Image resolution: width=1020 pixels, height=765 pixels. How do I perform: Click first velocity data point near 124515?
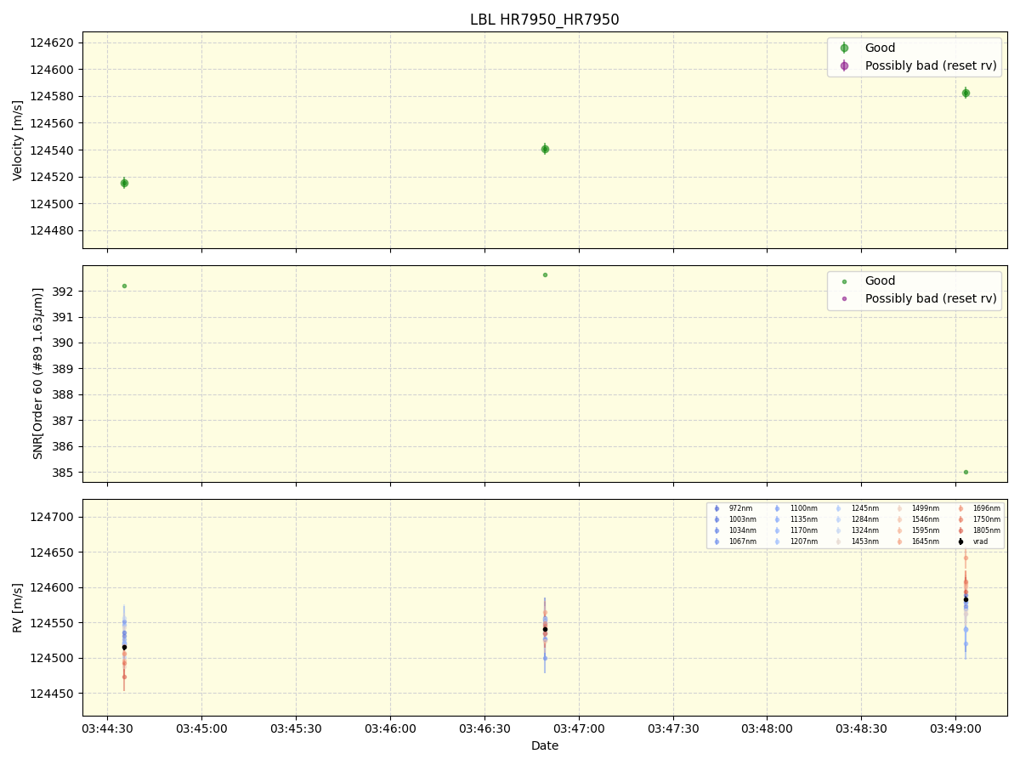[x=124, y=183]
